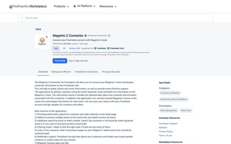Focus the Search apps input field
This screenshot has width=231, height=144.
point(115,18)
